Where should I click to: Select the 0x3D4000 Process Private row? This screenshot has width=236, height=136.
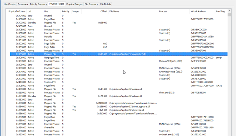[x=119, y=51]
